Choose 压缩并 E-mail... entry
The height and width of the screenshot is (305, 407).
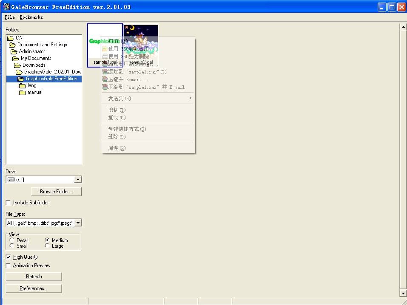[x=148, y=79]
